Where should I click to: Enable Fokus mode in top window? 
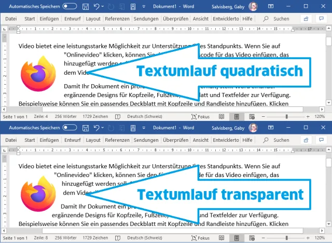(x=200, y=117)
